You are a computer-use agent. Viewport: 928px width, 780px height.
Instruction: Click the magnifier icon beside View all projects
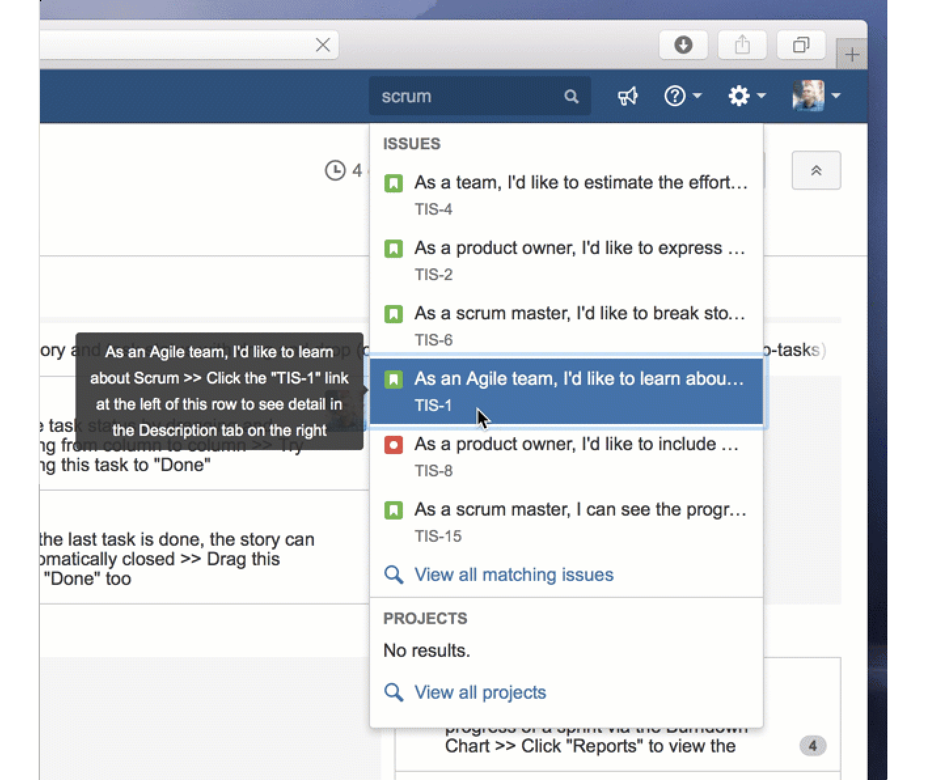click(x=394, y=692)
